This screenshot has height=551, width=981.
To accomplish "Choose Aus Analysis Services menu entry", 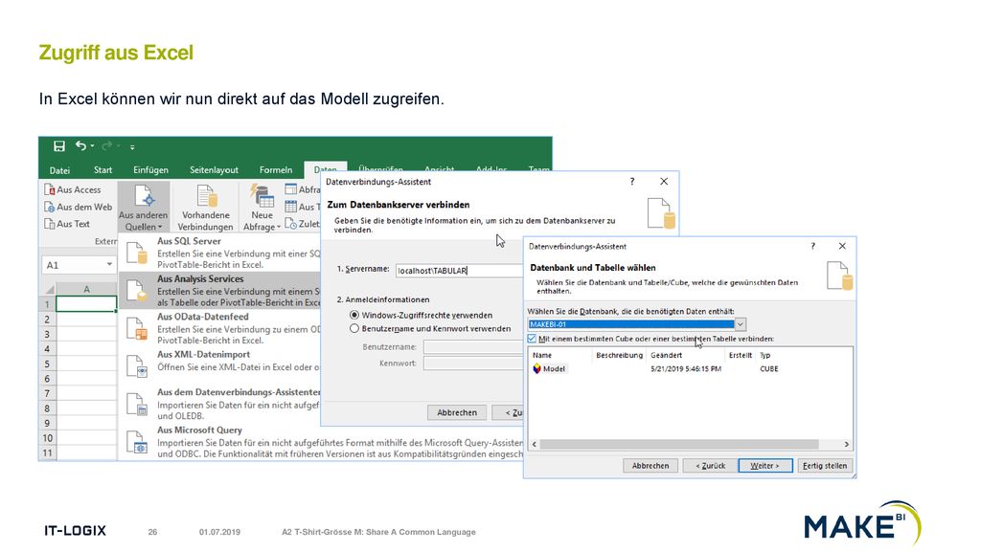I will [220, 291].
